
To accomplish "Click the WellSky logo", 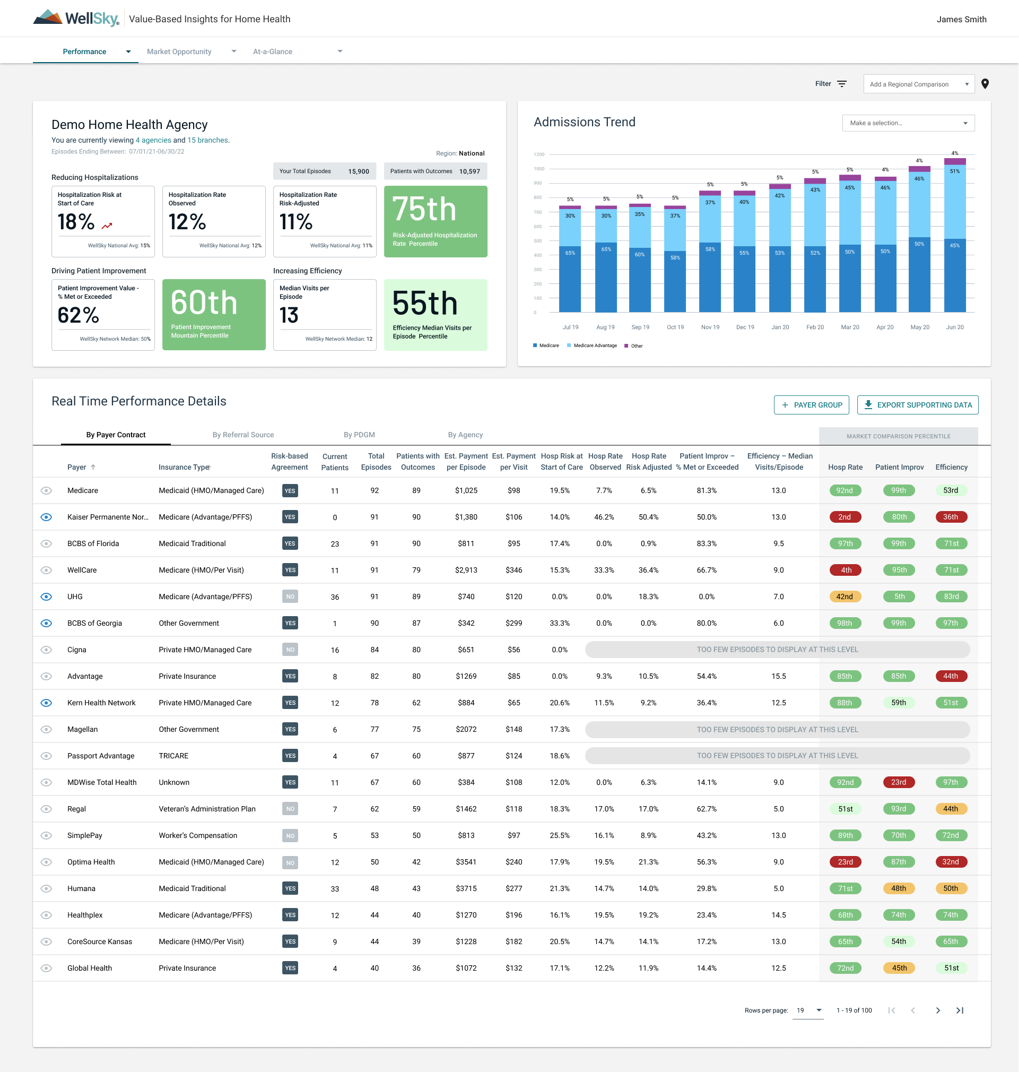I will [75, 18].
